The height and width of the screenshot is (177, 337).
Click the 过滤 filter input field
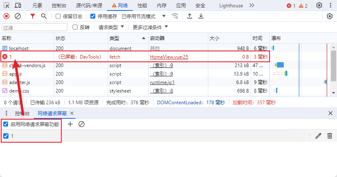[34, 27]
